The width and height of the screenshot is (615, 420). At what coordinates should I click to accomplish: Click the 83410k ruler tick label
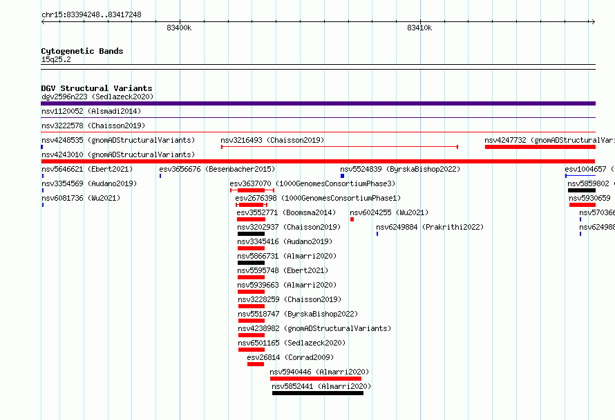point(419,28)
